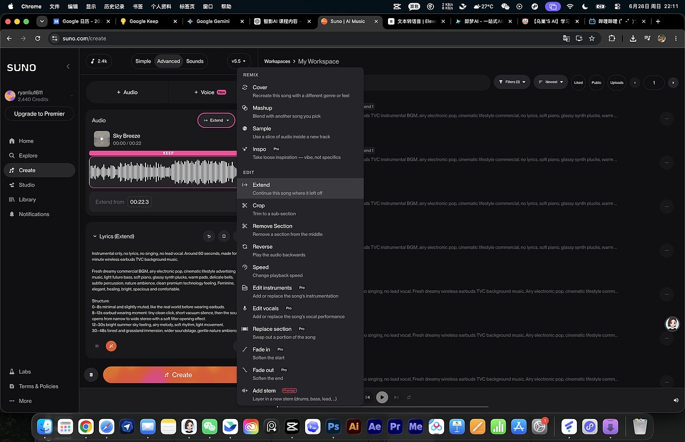Switch to Simple creation mode
The image size is (685, 442).
tap(143, 61)
